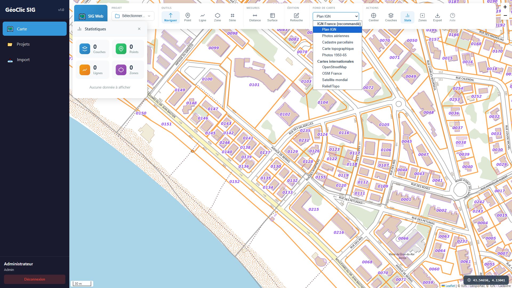Toggle the Couches panel

(391, 17)
